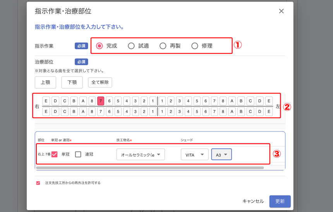333x212 pixels.
Task: Select the 完成 radio button
Action: [100, 46]
